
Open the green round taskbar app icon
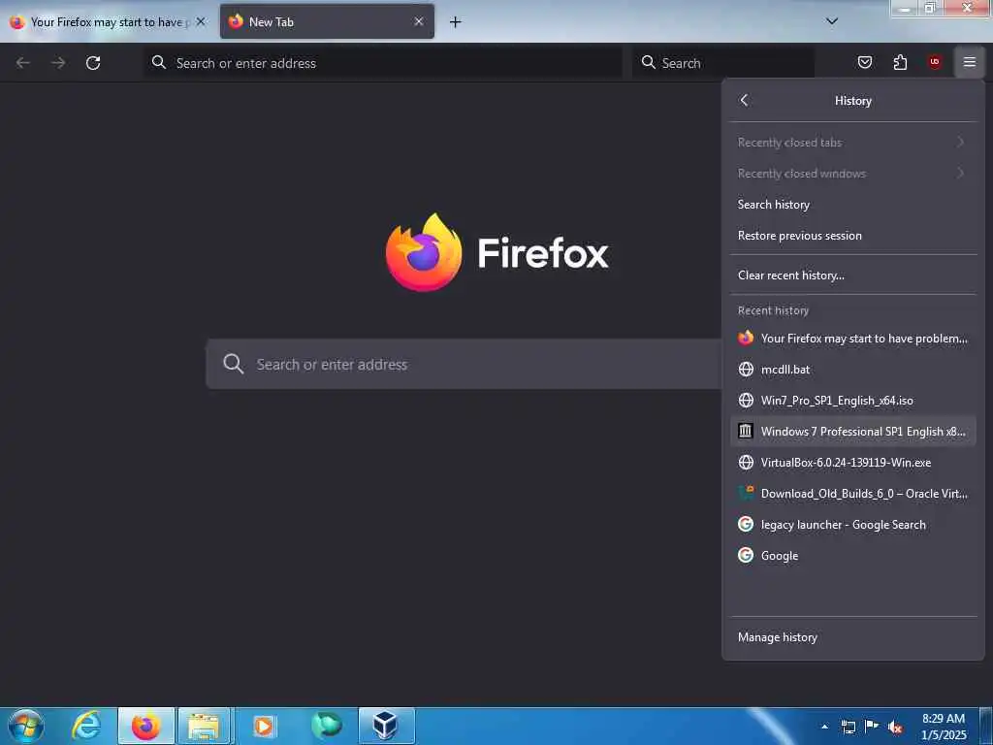coord(326,726)
